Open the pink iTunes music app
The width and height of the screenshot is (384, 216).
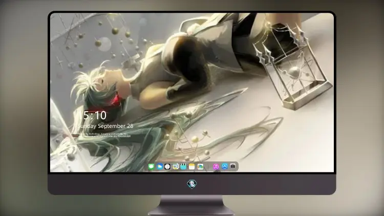[x=216, y=167]
